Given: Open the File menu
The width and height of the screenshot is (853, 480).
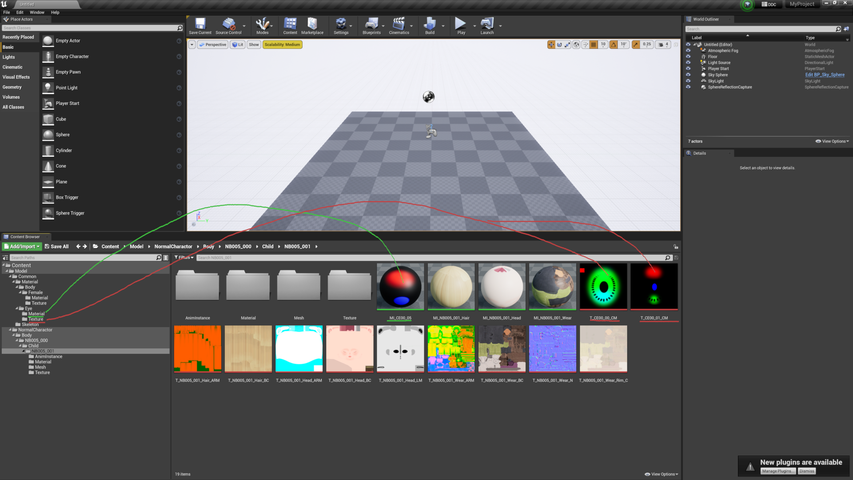Looking at the screenshot, I should pyautogui.click(x=7, y=12).
